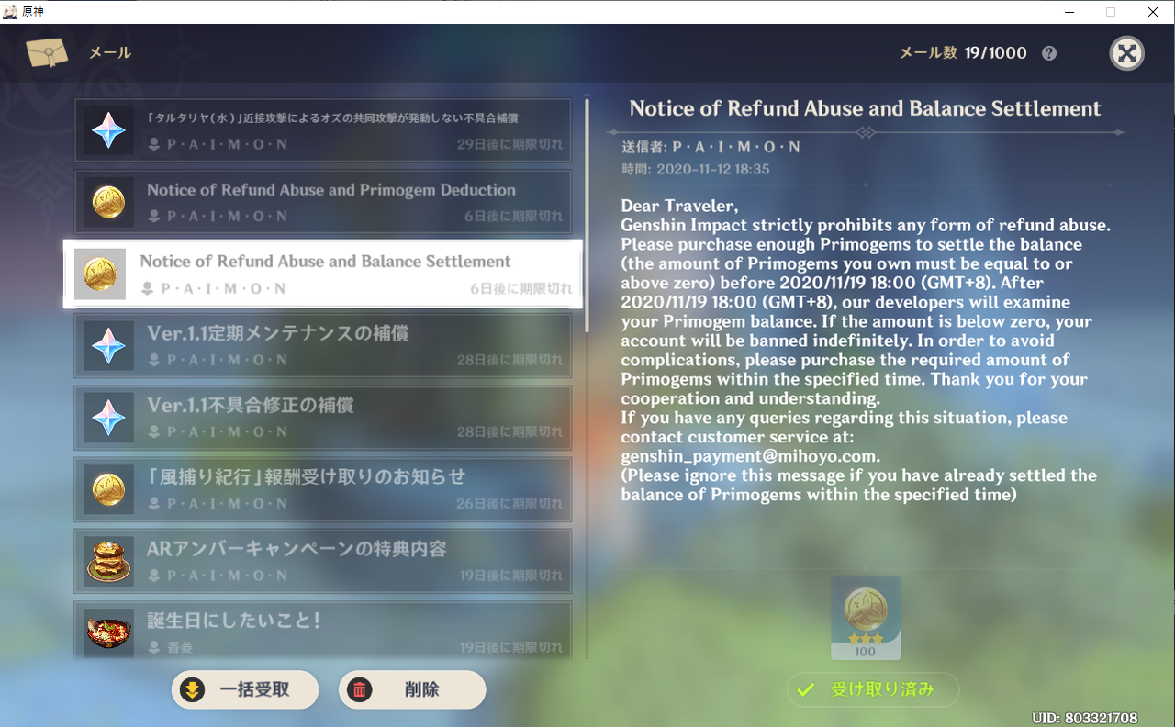Close the mail screen with X button
This screenshot has width=1175, height=727.
[x=1126, y=53]
